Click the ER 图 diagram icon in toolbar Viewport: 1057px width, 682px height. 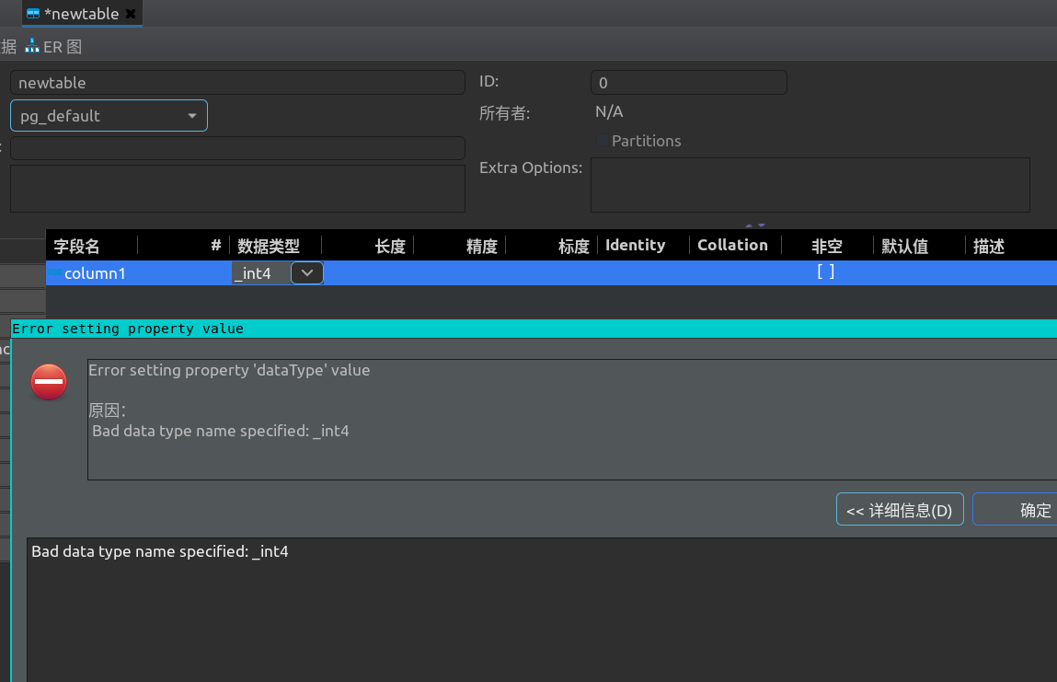31,46
